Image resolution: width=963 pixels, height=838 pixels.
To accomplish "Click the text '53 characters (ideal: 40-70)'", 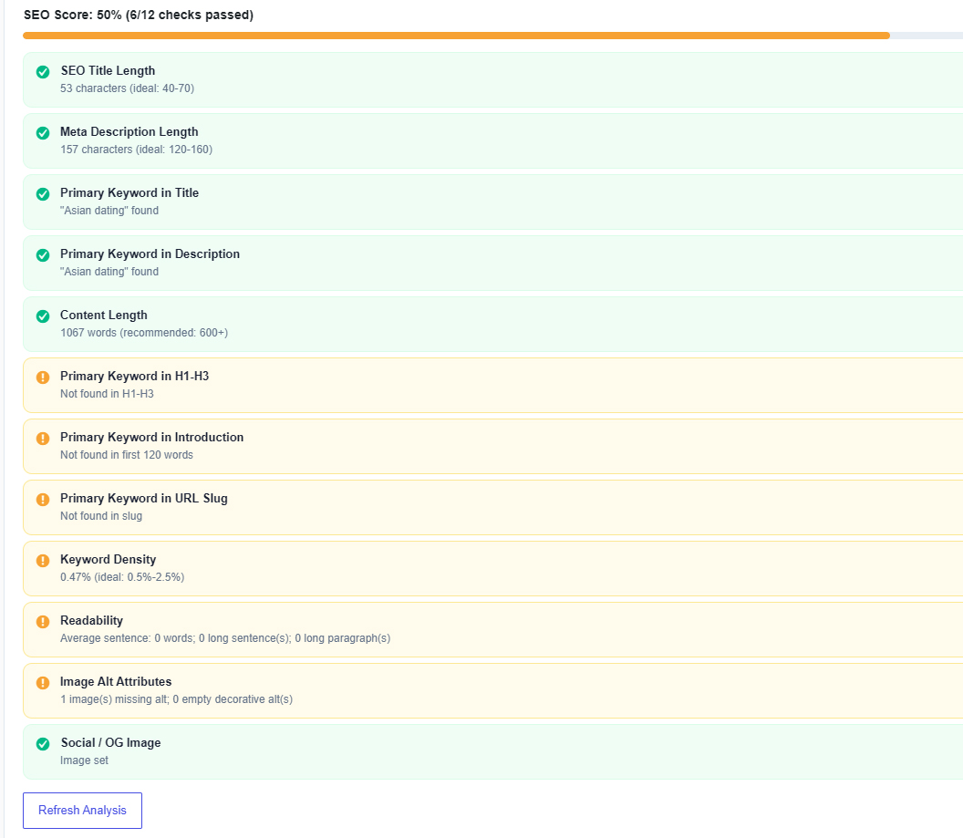I will [x=127, y=88].
